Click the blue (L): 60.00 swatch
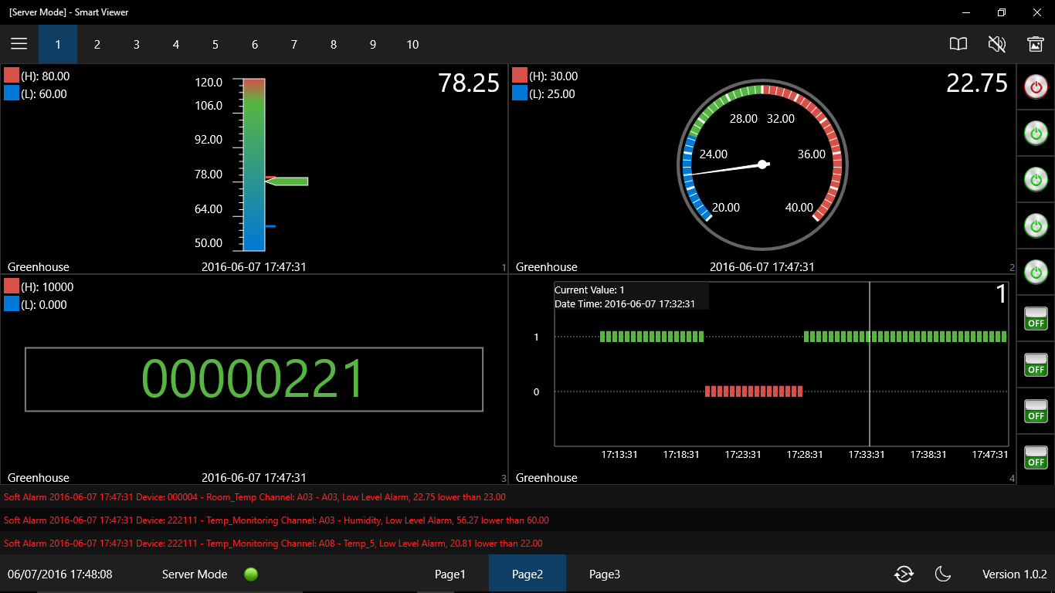The width and height of the screenshot is (1055, 593). (12, 93)
